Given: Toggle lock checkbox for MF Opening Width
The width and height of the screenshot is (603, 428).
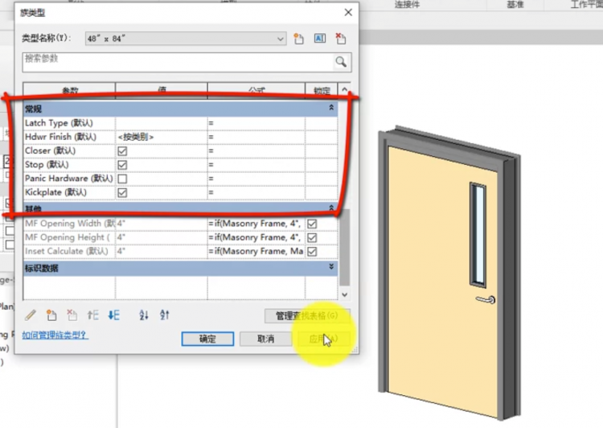Looking at the screenshot, I should click(312, 224).
